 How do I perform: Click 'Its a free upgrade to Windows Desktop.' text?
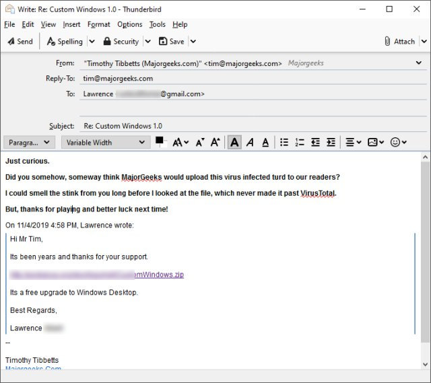point(74,292)
